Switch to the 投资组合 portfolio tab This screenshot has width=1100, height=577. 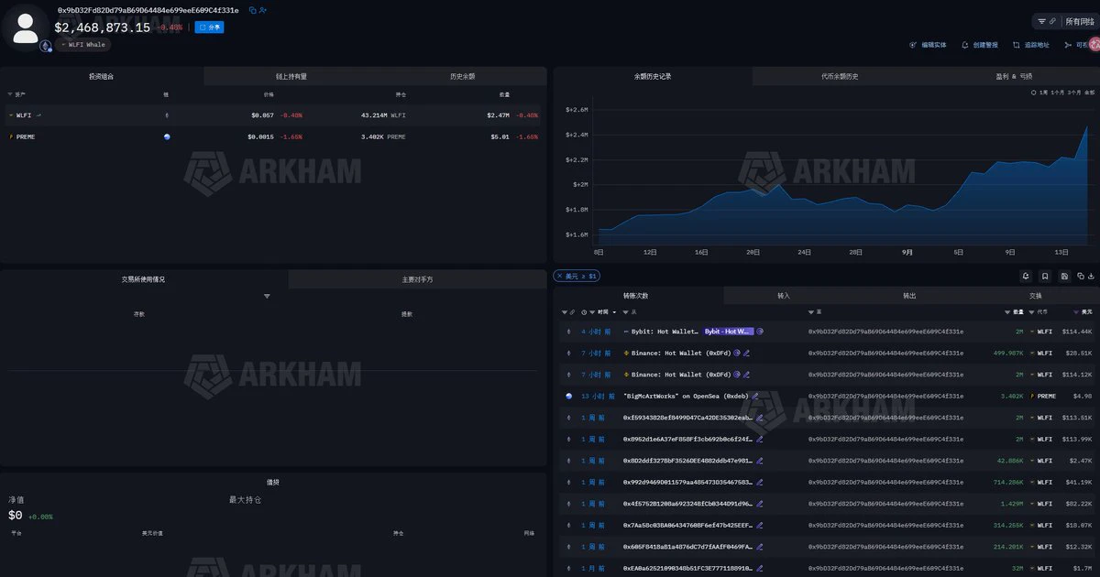click(102, 77)
